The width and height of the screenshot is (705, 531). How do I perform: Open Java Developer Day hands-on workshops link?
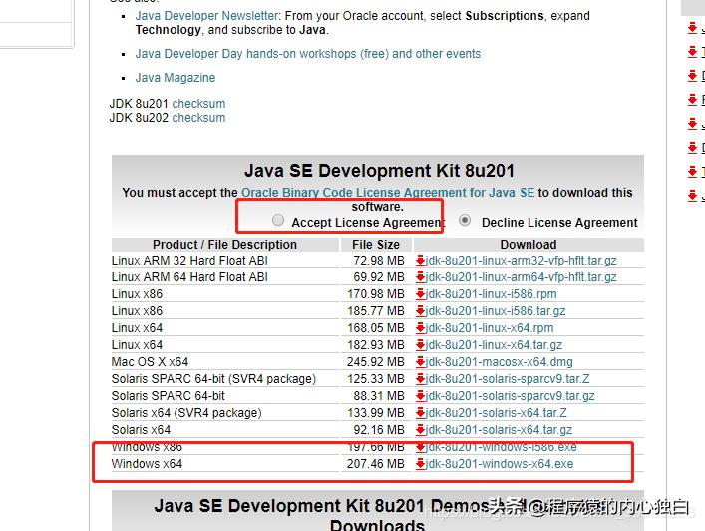307,54
